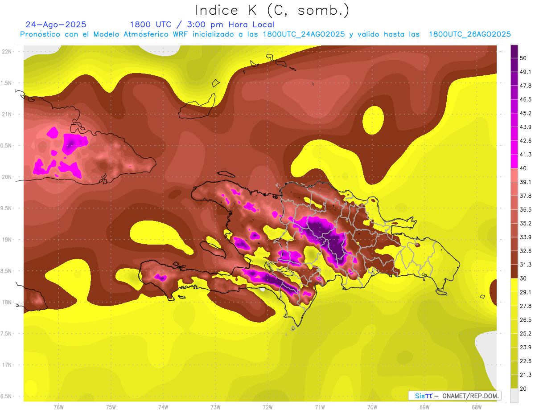Image resolution: width=535 pixels, height=413 pixels.
Task: Select the "21N" latitude label
Action: point(7,114)
